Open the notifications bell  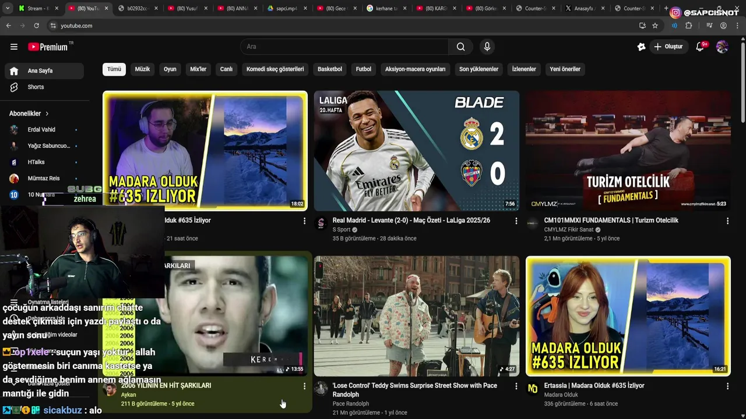tap(701, 47)
